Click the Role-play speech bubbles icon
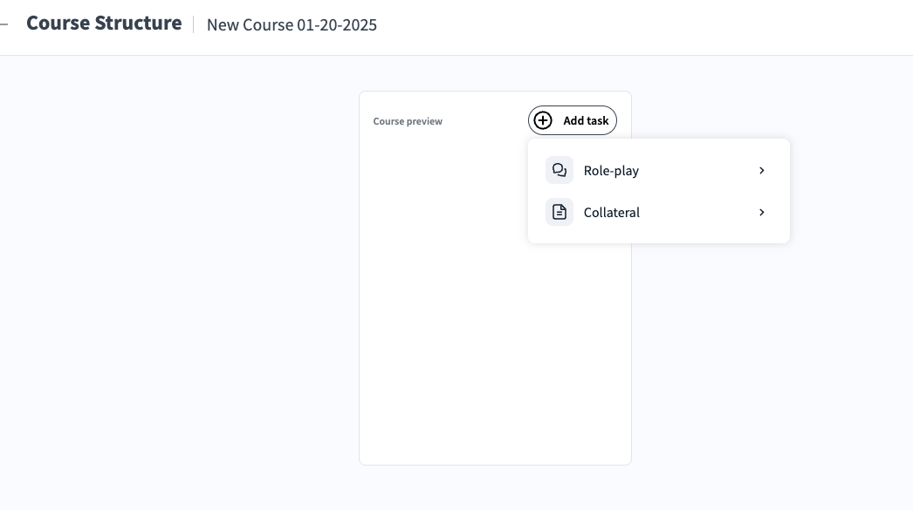This screenshot has width=913, height=510. click(x=559, y=170)
